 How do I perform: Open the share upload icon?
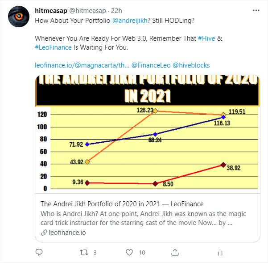tap(175, 252)
